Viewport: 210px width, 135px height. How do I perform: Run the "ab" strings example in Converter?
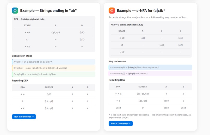tap(24, 117)
